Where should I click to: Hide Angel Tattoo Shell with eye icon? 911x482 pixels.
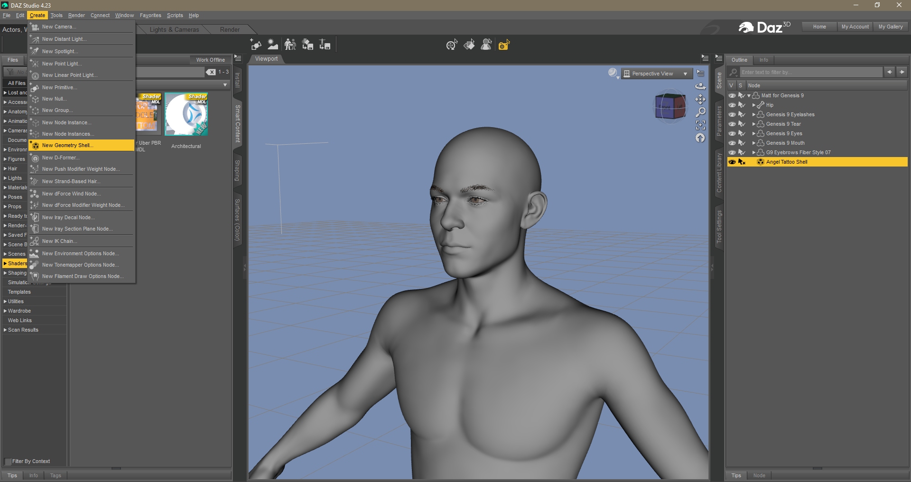click(732, 162)
